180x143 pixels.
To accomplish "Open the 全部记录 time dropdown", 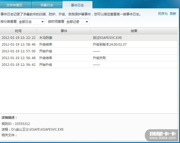I will tap(77, 22).
